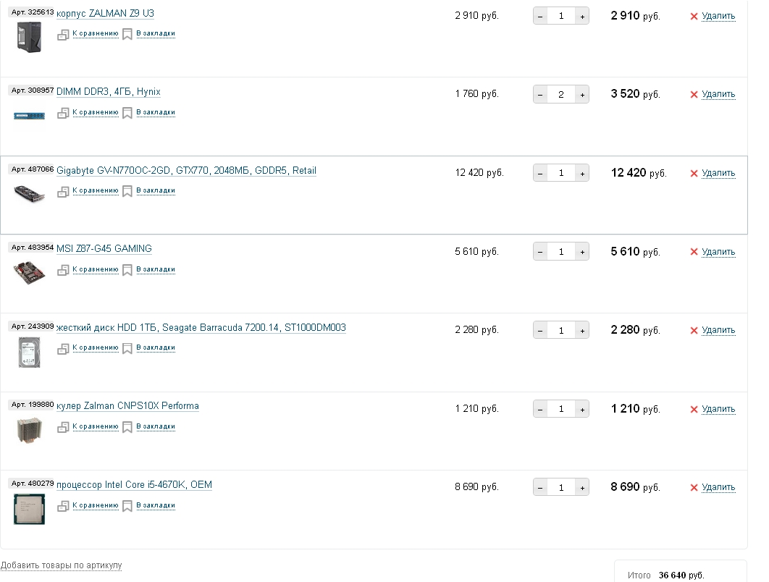769x582 pixels.
Task: Open the процессор Intel Core i5-4670K link
Action: click(x=134, y=485)
